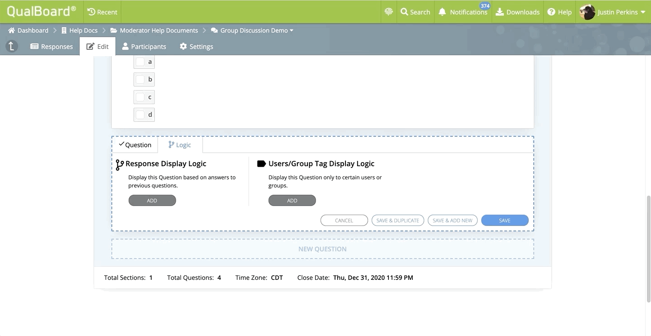Open the Dashboard breadcrumb link
The width and height of the screenshot is (651, 336).
point(33,30)
